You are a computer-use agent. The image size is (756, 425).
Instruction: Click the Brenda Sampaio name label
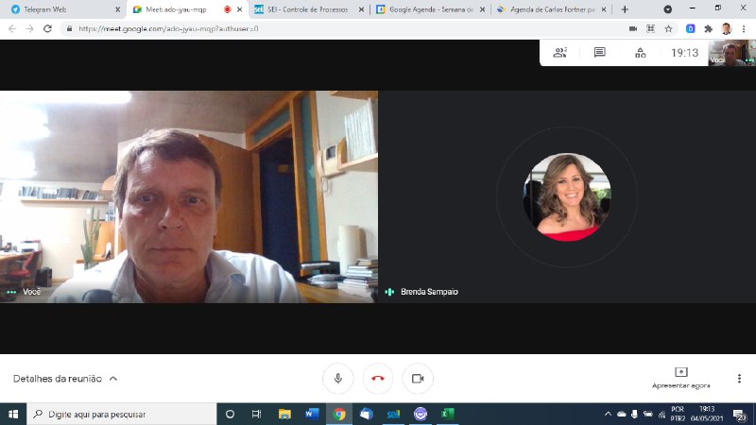(429, 292)
